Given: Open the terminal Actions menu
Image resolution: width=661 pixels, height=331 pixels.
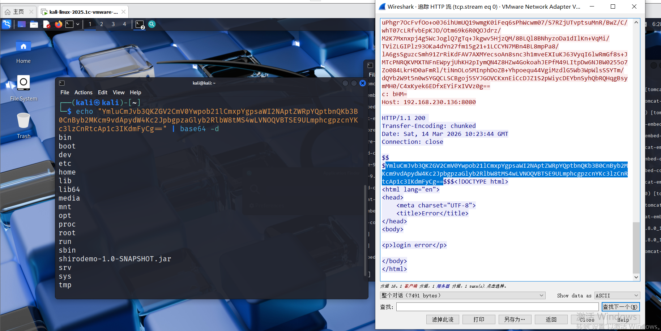Looking at the screenshot, I should [84, 93].
